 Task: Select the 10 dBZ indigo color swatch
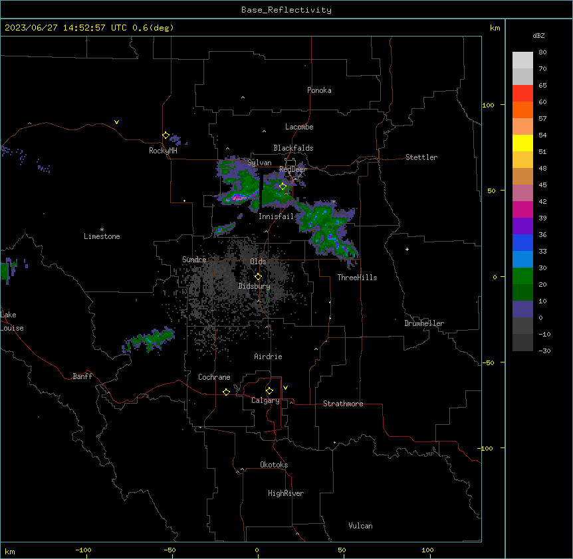[522, 309]
